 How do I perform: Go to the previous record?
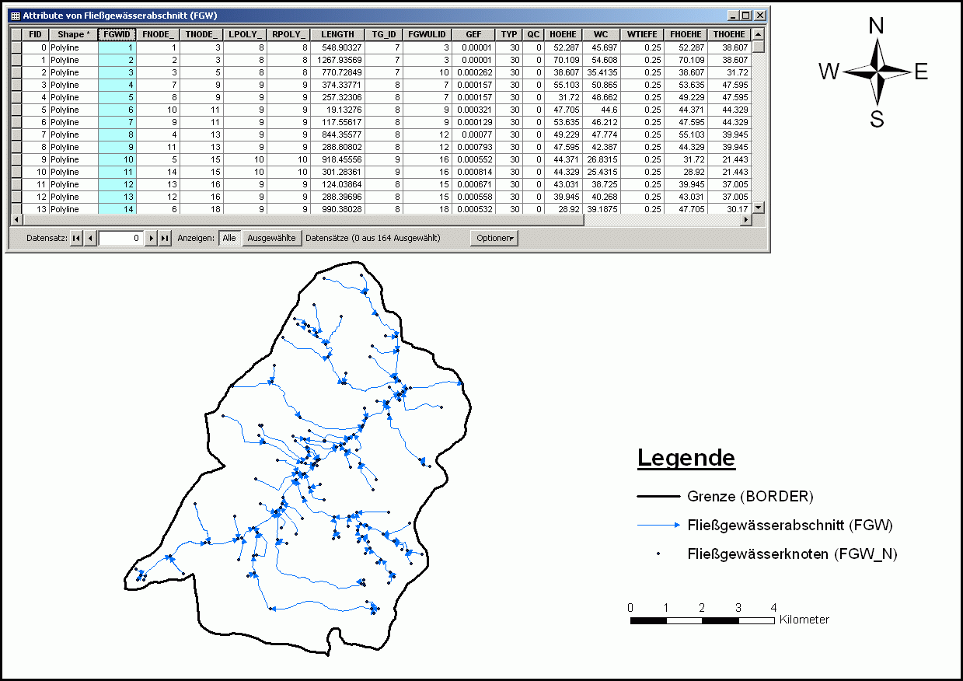(x=90, y=239)
